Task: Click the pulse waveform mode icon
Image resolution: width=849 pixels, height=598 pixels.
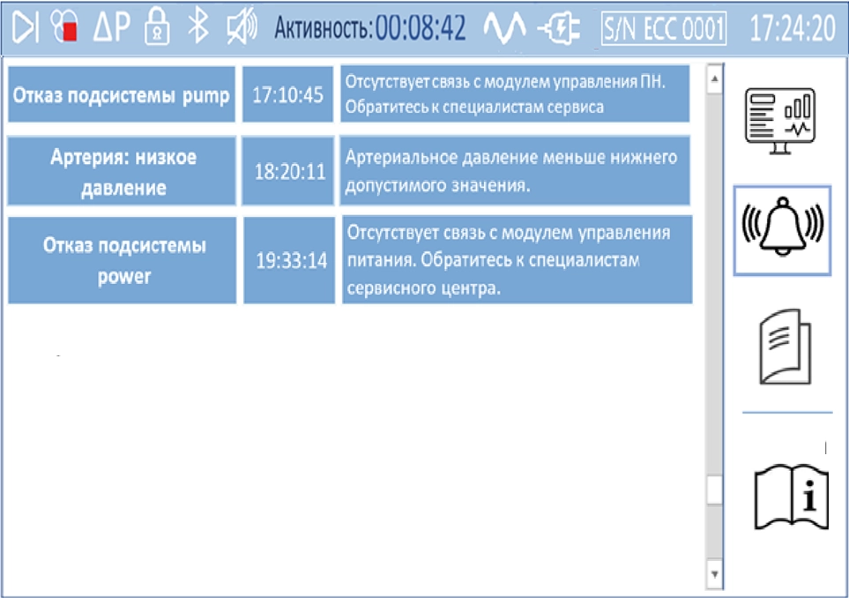Action: pos(505,28)
